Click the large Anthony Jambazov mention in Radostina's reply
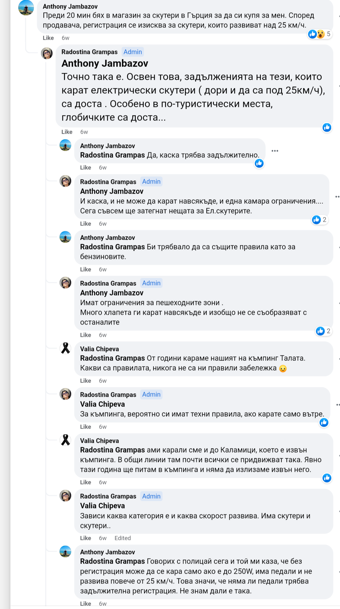Viewport: 340px width, 609px height. point(105,63)
